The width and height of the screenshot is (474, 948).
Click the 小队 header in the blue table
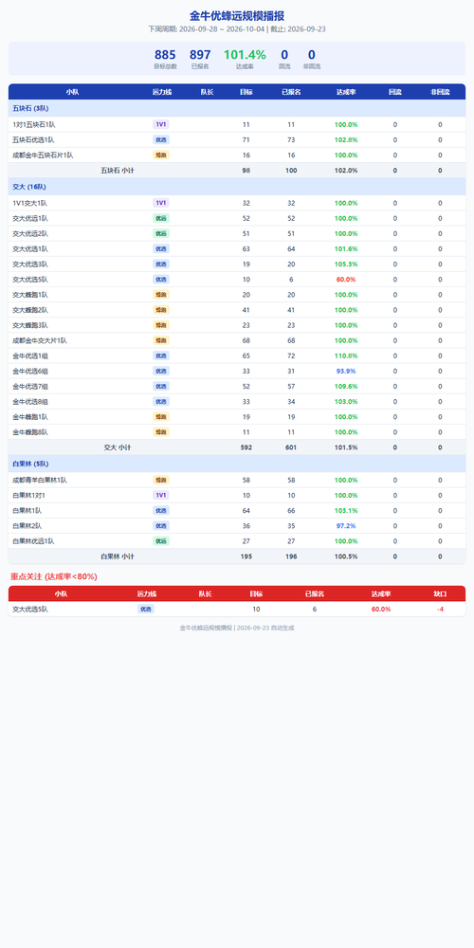(x=73, y=92)
